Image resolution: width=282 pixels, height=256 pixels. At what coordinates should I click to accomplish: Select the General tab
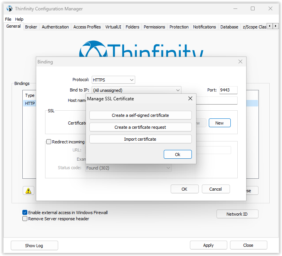click(x=13, y=27)
